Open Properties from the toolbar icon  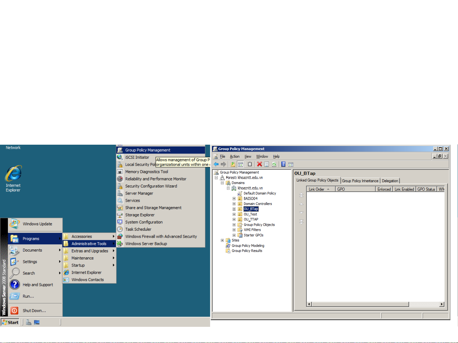[x=267, y=164]
